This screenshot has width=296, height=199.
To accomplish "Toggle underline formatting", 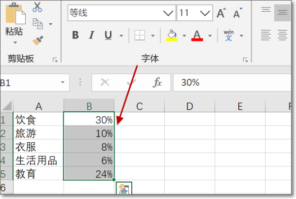I will point(108,35).
